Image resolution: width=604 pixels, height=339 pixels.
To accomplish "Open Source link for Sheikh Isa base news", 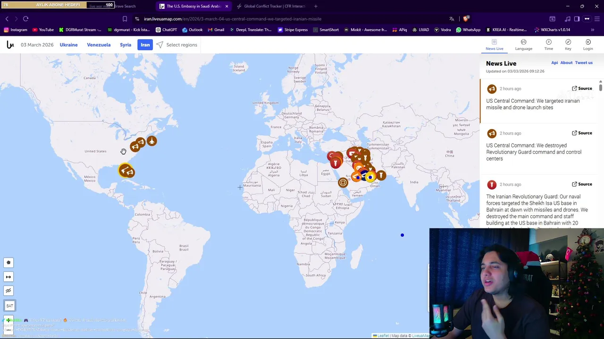I will pyautogui.click(x=582, y=184).
